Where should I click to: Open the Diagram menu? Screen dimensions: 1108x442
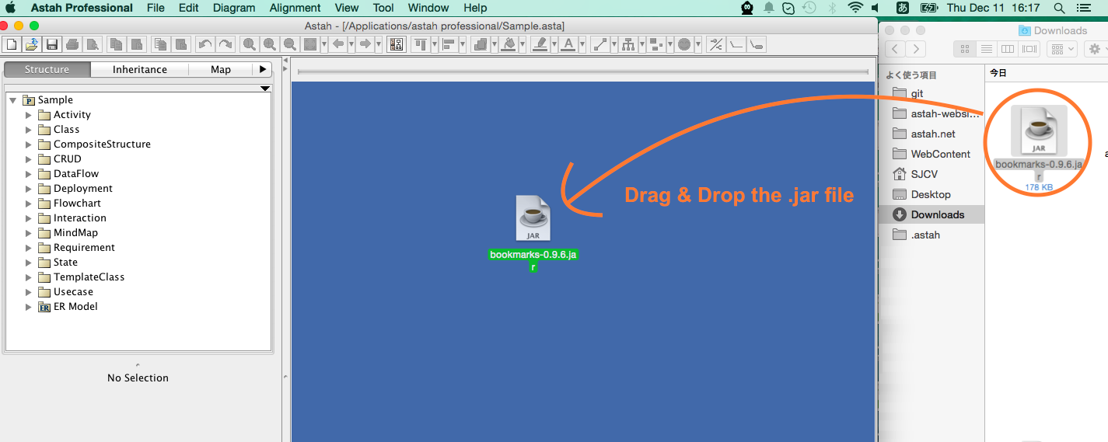(x=234, y=8)
